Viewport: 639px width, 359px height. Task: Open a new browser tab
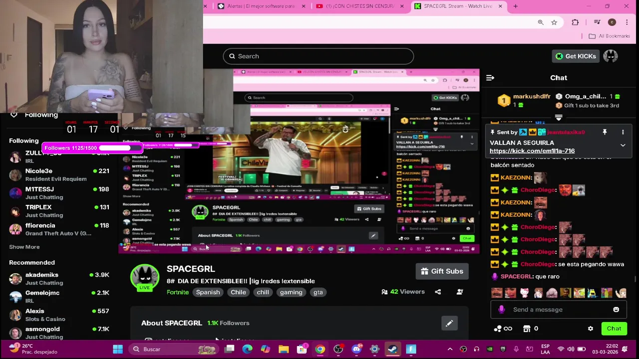(516, 6)
